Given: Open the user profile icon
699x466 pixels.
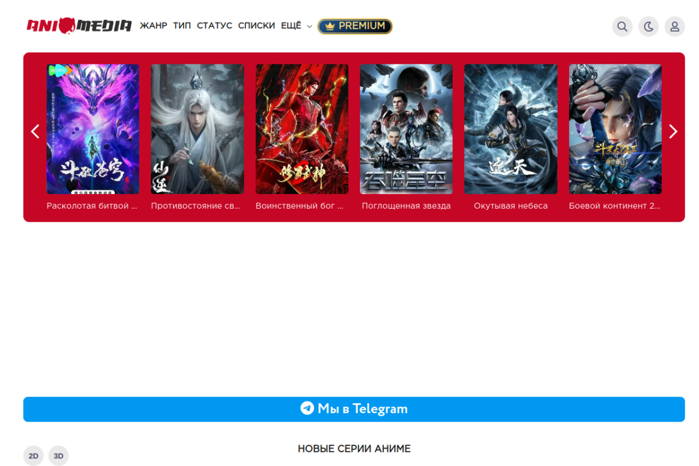Looking at the screenshot, I should click(x=674, y=26).
